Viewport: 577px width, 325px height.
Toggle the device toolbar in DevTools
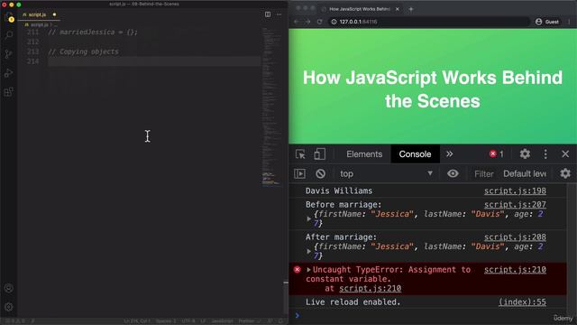(319, 154)
